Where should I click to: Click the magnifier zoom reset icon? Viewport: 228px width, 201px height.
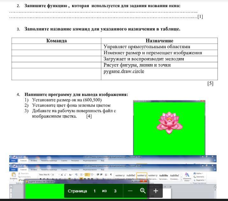[x=143, y=191]
